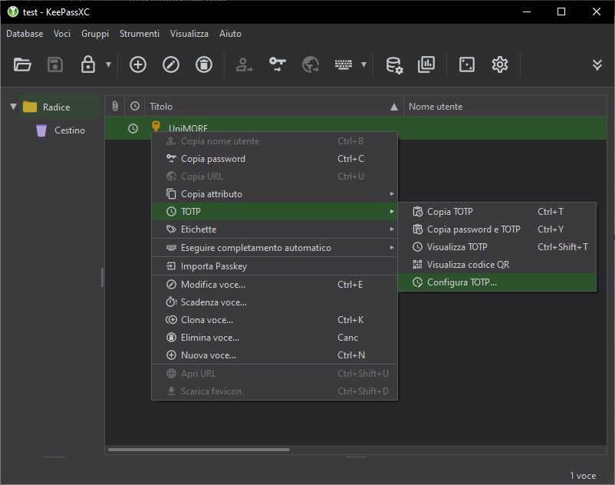Open the password generator dice icon
The width and height of the screenshot is (615, 485).
[466, 64]
